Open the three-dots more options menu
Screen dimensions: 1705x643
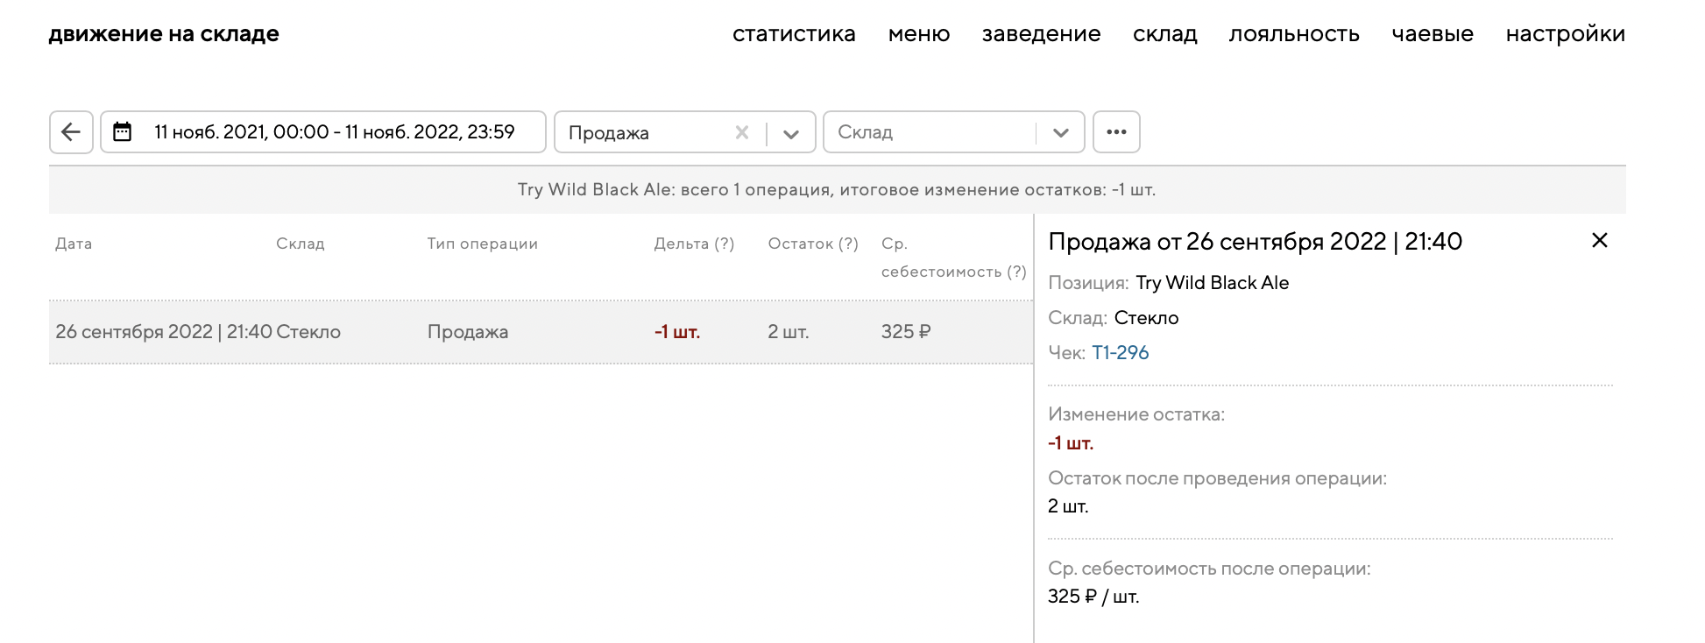coord(1116,132)
